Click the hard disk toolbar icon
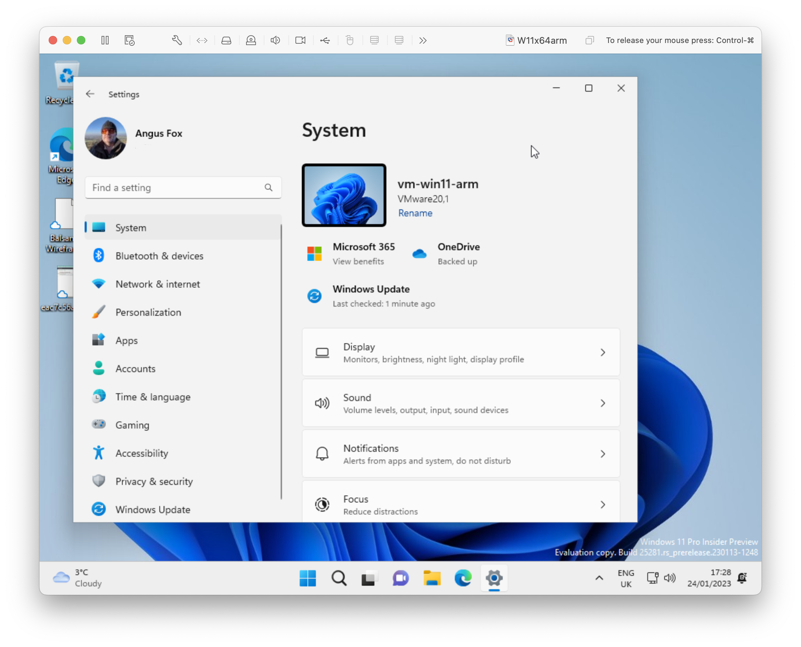Image resolution: width=801 pixels, height=647 pixels. tap(226, 40)
